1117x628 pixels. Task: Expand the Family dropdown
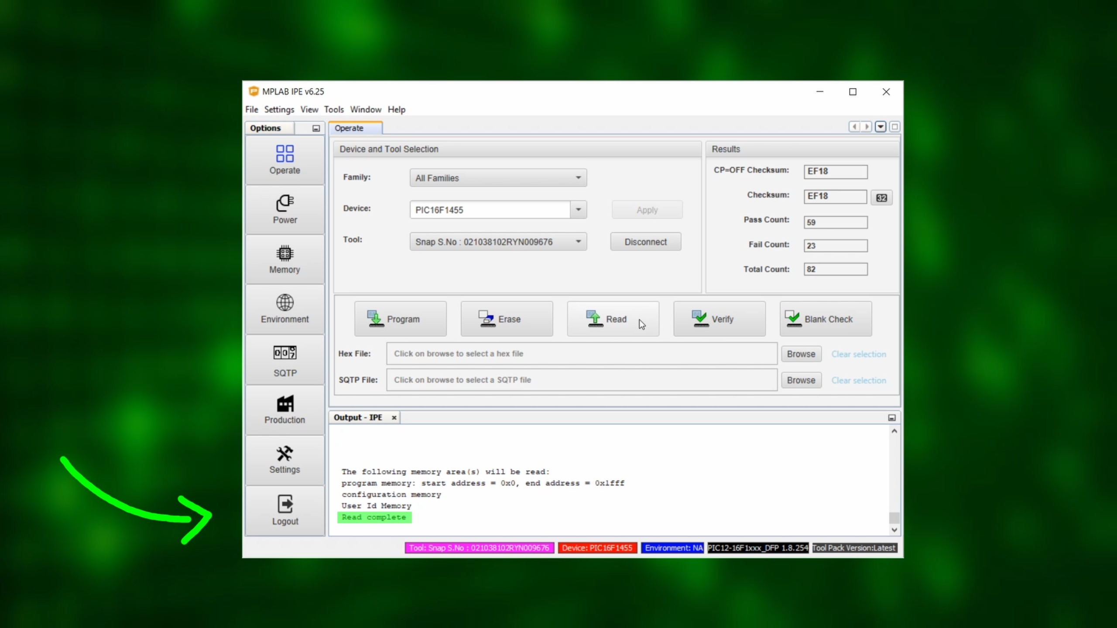point(578,178)
